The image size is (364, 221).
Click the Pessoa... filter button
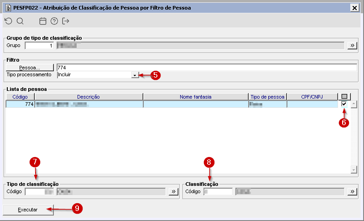pyautogui.click(x=30, y=68)
